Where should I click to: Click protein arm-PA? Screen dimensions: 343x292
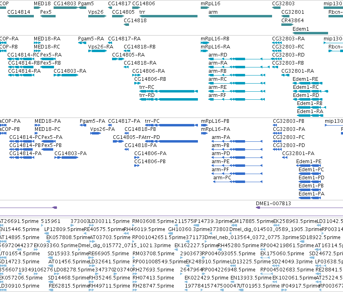pos(221,137)
